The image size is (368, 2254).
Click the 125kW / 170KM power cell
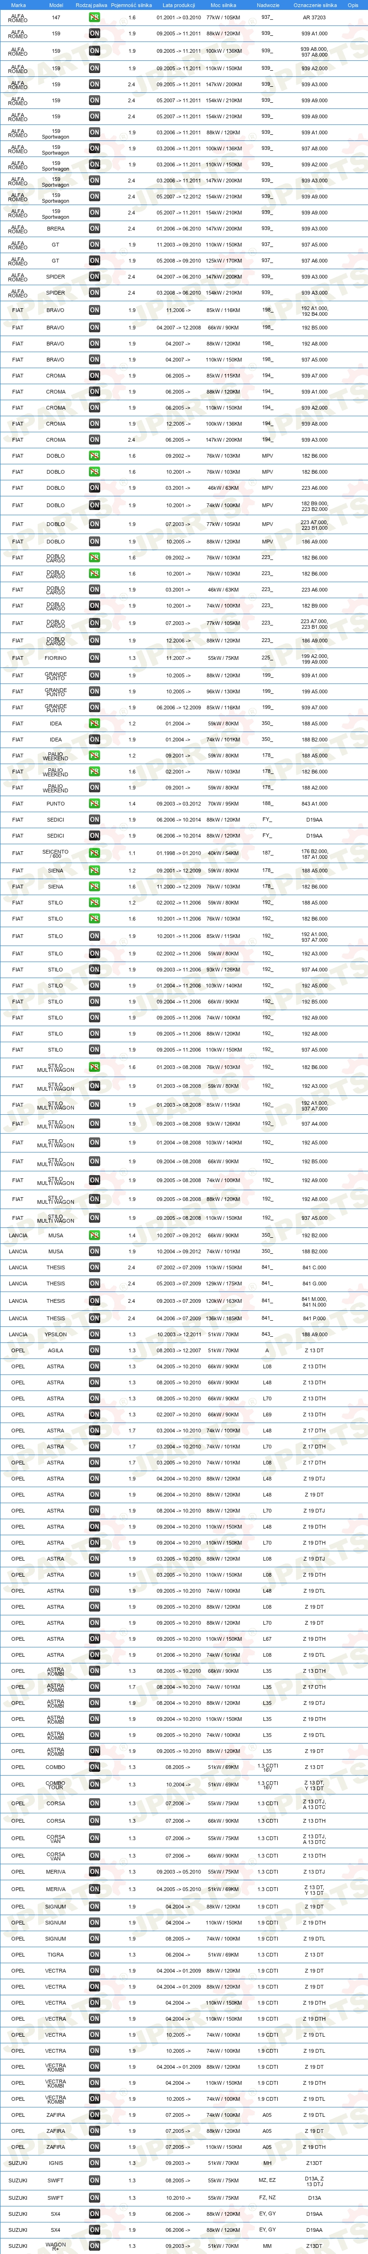(x=223, y=261)
